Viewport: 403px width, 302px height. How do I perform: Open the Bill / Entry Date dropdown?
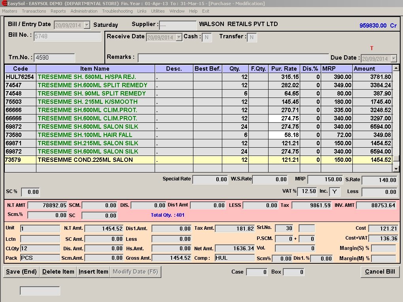[x=87, y=25]
